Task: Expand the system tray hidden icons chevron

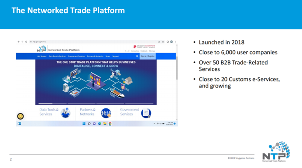Action: coord(154,124)
